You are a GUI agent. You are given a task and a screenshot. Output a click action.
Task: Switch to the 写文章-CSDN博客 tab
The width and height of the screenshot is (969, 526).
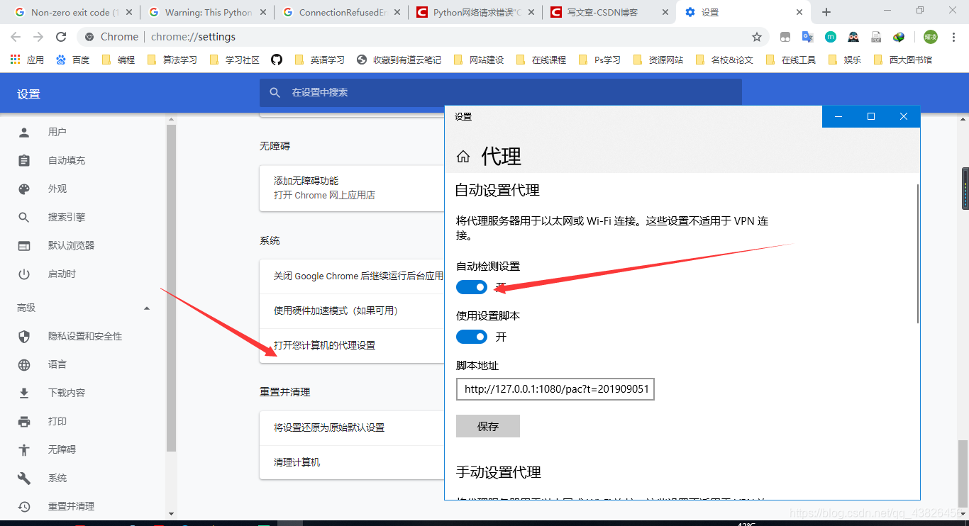point(607,12)
